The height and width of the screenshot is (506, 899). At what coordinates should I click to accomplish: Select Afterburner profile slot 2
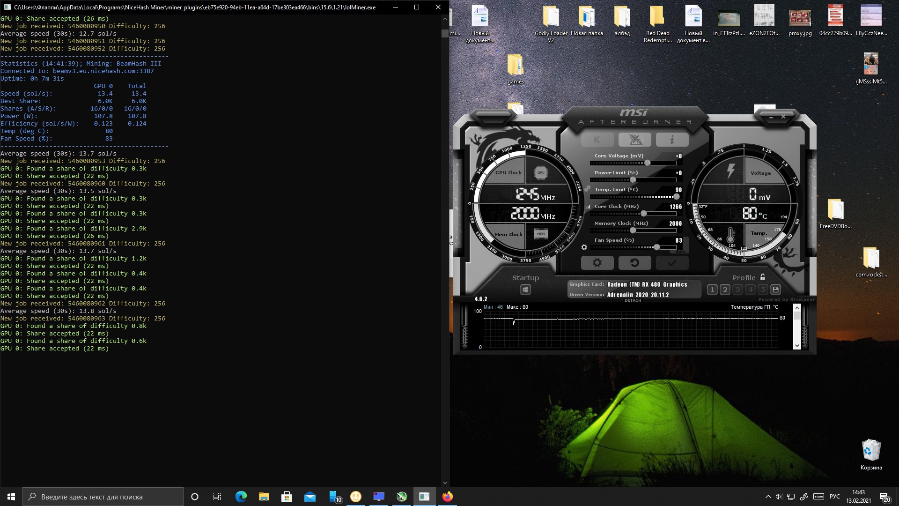point(725,290)
